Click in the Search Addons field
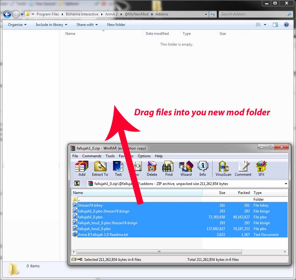 [x=253, y=14]
